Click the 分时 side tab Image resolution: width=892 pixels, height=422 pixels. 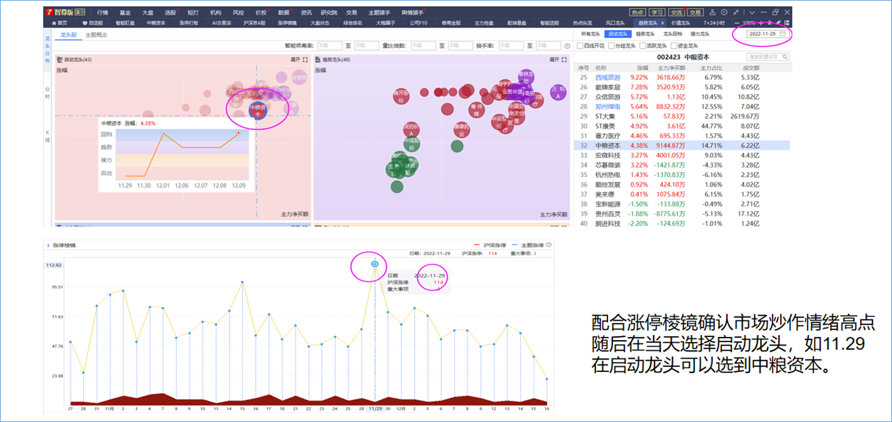[x=48, y=92]
